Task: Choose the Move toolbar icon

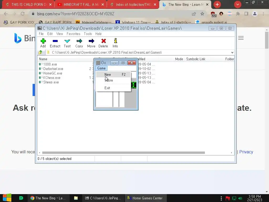Action: [91, 43]
